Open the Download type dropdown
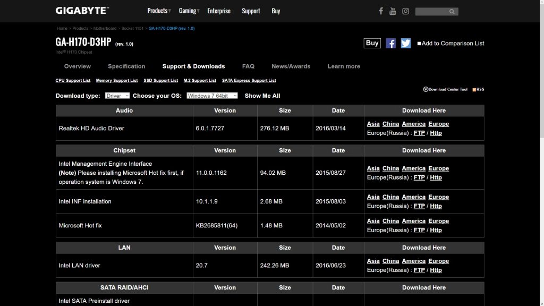This screenshot has height=306, width=544. 117,96
